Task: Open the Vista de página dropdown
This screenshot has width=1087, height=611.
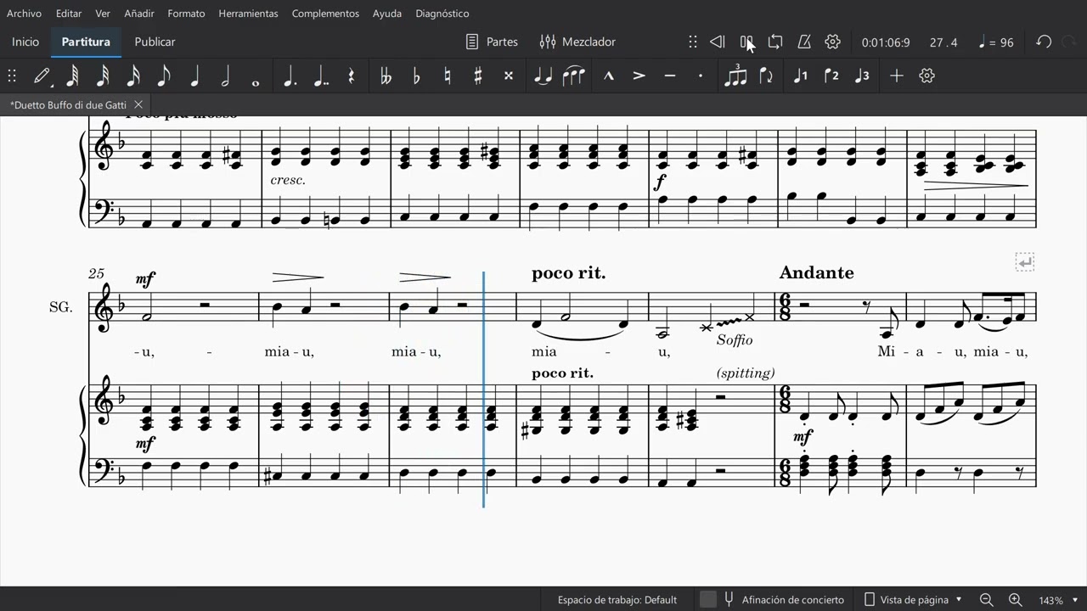Action: pyautogui.click(x=913, y=599)
